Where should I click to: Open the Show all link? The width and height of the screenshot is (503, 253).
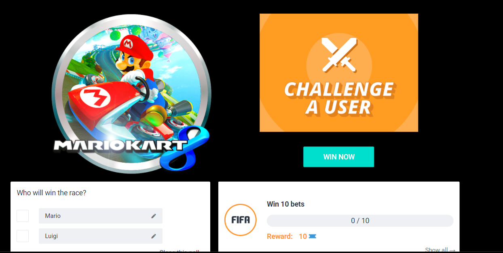[440, 250]
